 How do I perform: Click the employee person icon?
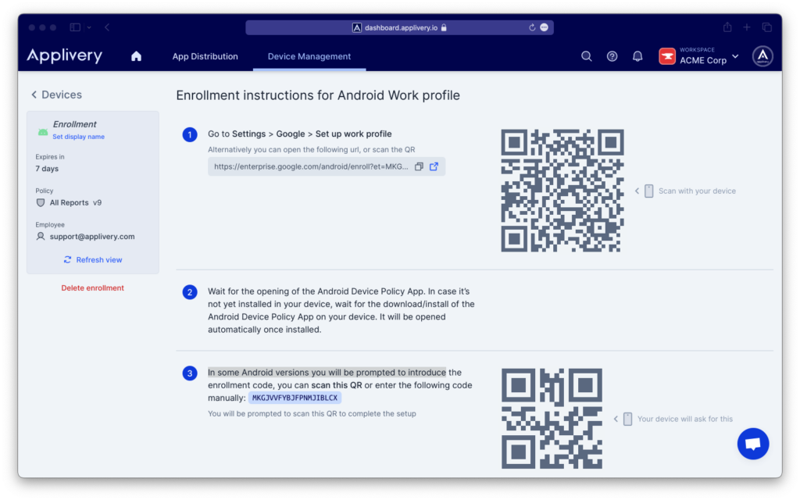41,236
